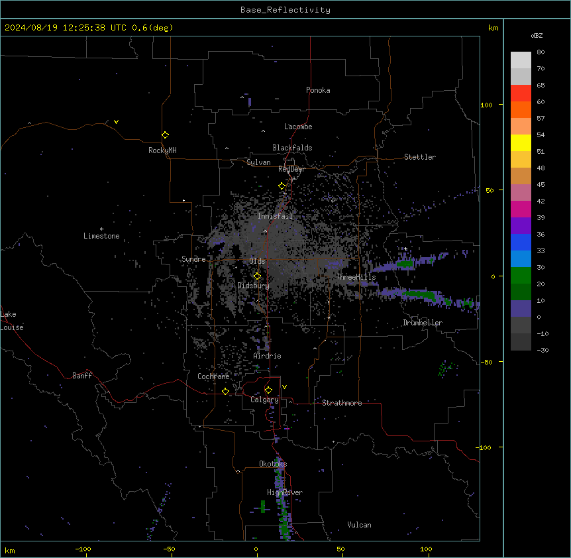
Task: Click the yellow diamond marker above RockyMH
Action: (x=166, y=135)
